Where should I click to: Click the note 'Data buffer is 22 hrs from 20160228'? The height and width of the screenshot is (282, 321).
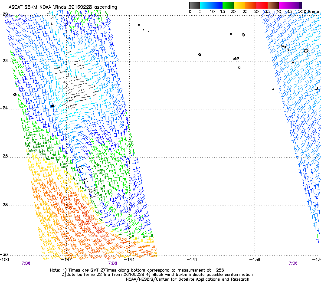[105, 275]
